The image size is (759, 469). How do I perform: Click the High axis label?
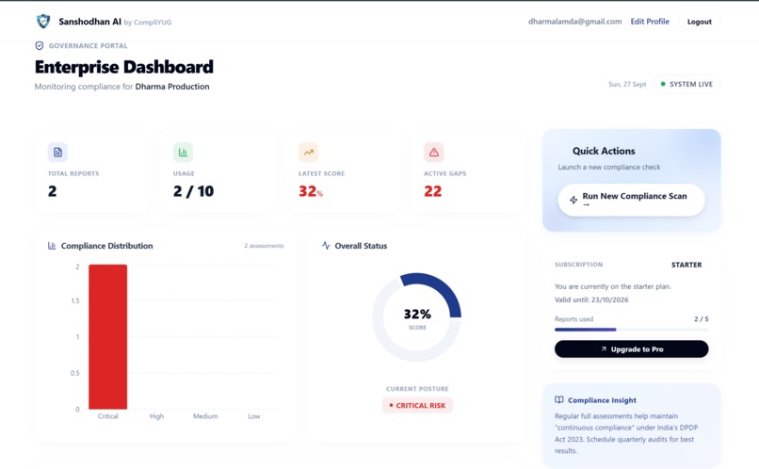(157, 416)
